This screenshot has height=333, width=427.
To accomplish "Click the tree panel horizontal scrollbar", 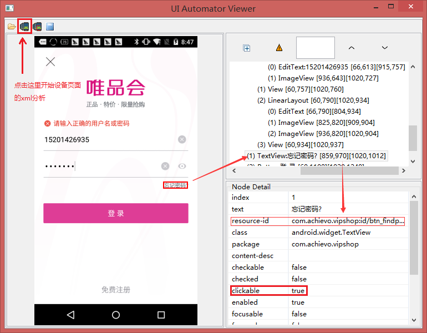I will coord(322,171).
